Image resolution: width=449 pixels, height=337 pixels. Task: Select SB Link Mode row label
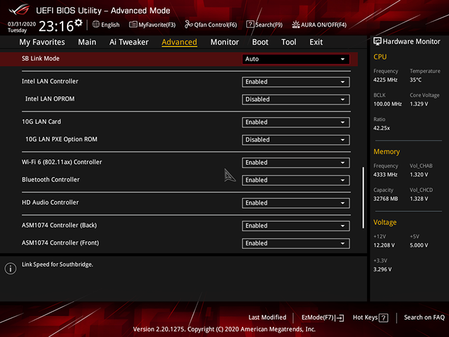click(40, 59)
